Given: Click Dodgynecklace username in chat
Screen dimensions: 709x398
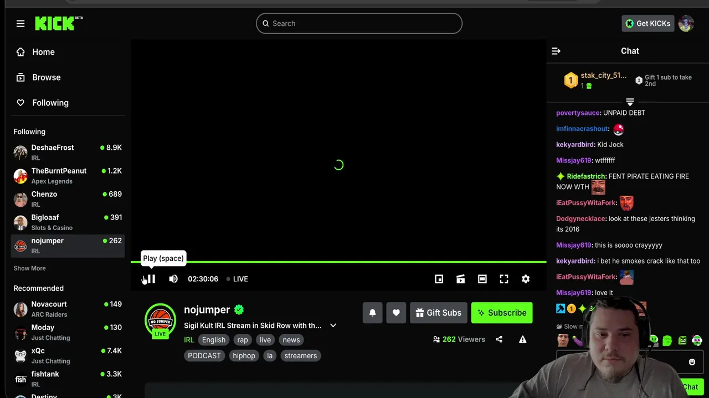Looking at the screenshot, I should pyautogui.click(x=580, y=219).
